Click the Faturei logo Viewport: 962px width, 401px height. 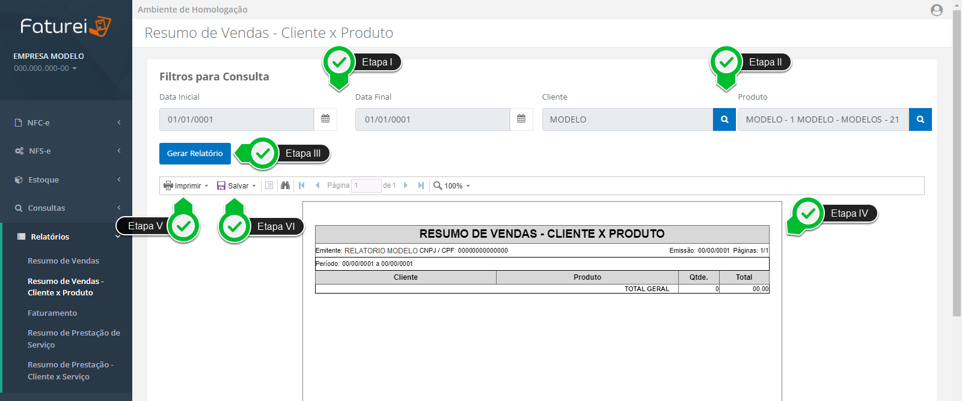click(x=66, y=26)
